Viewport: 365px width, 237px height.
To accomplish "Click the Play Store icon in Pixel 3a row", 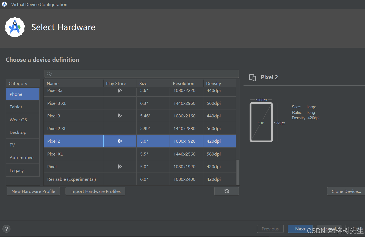I will pos(120,90).
